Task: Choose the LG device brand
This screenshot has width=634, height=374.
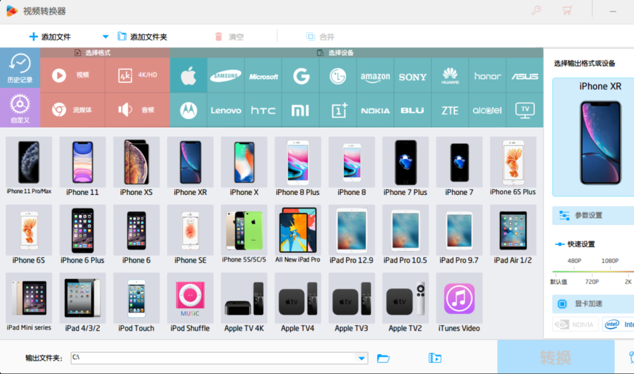Action: click(338, 75)
